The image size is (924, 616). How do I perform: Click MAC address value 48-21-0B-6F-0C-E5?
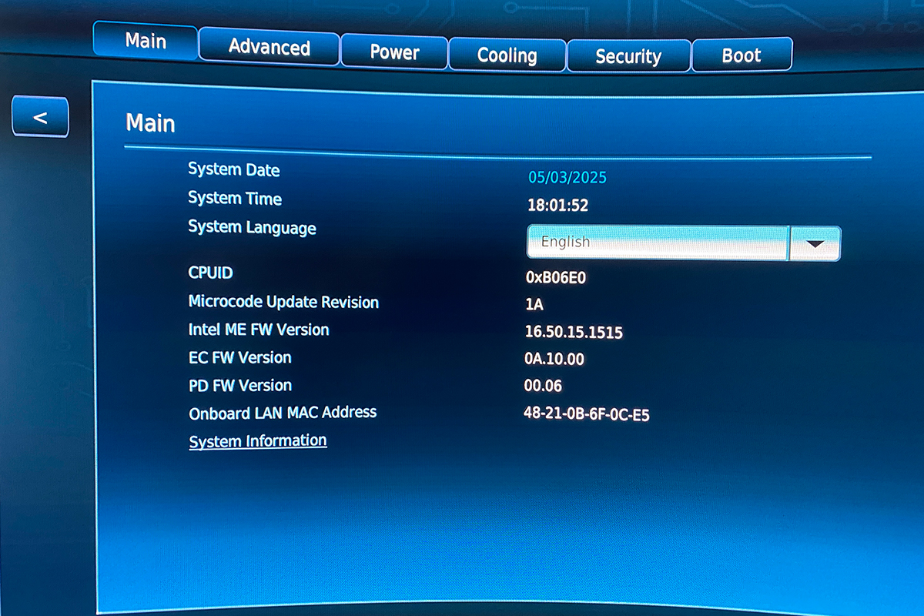[587, 414]
